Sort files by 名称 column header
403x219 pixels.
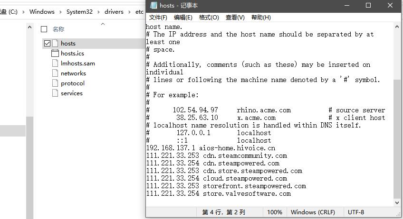[x=58, y=29]
